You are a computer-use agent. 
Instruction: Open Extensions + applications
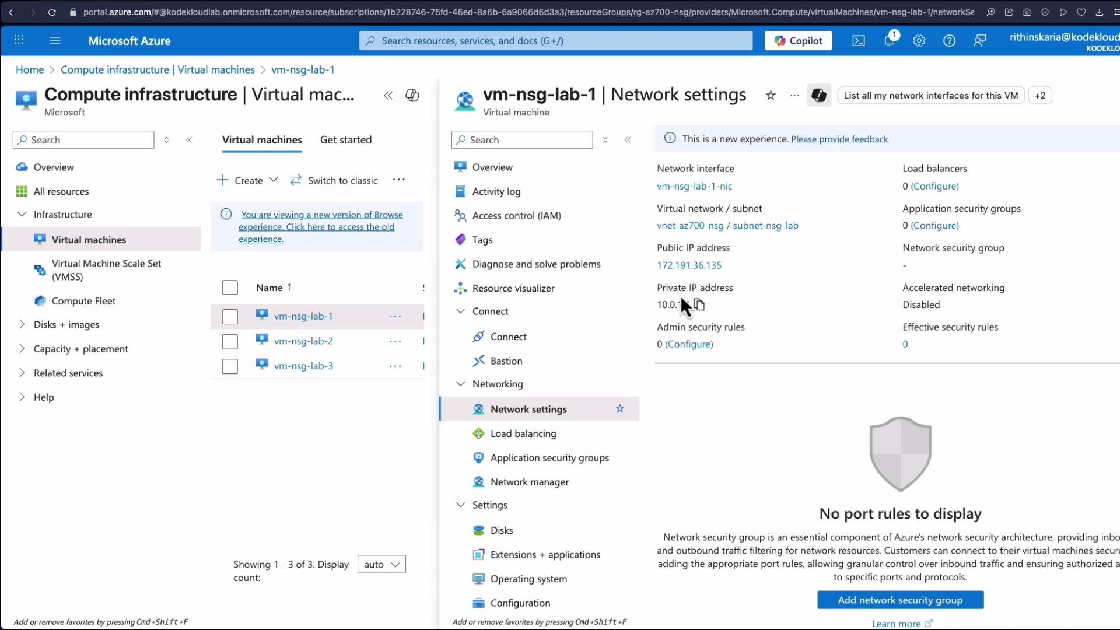pyautogui.click(x=545, y=555)
